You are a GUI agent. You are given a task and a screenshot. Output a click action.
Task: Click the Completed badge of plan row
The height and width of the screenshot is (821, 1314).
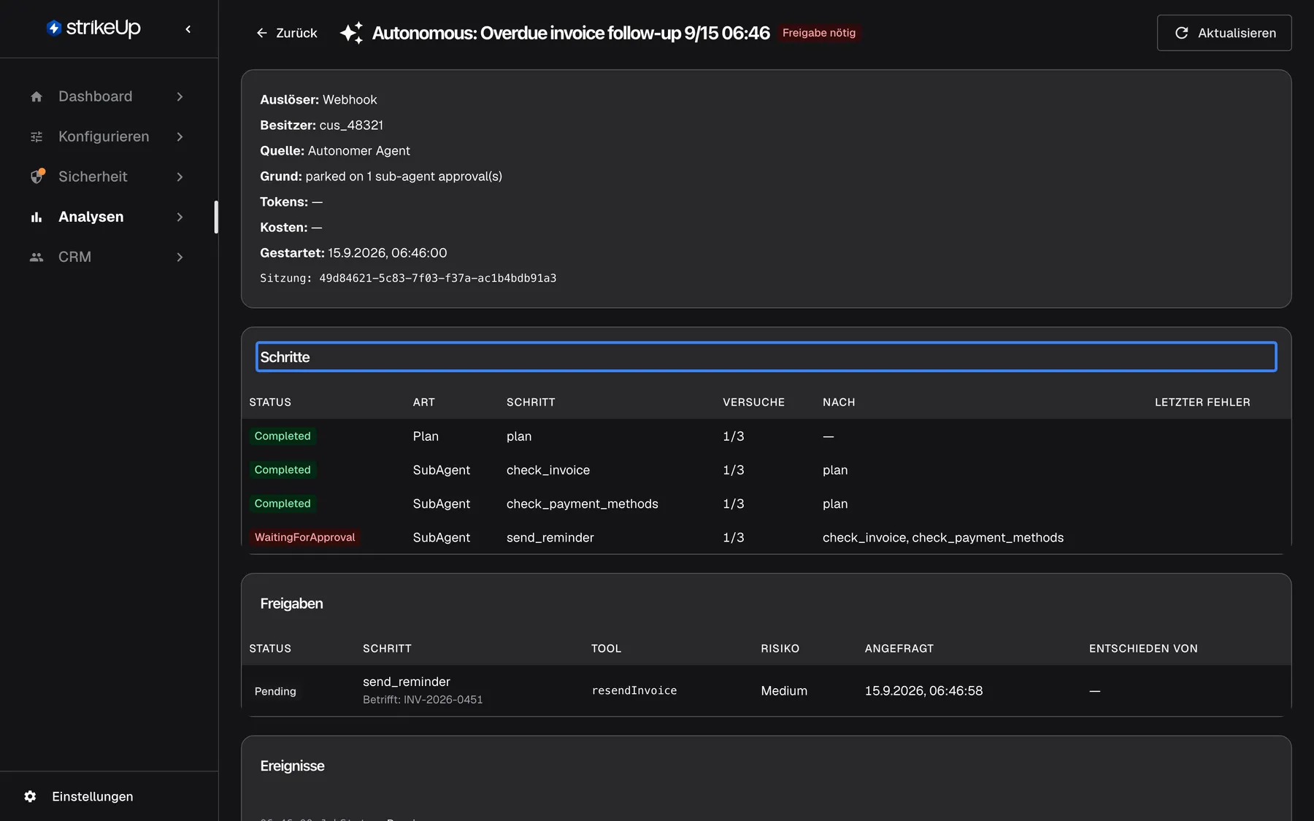[x=283, y=436]
